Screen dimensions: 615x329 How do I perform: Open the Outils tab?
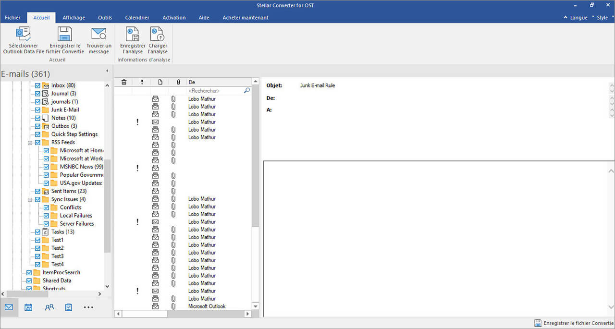pos(105,18)
